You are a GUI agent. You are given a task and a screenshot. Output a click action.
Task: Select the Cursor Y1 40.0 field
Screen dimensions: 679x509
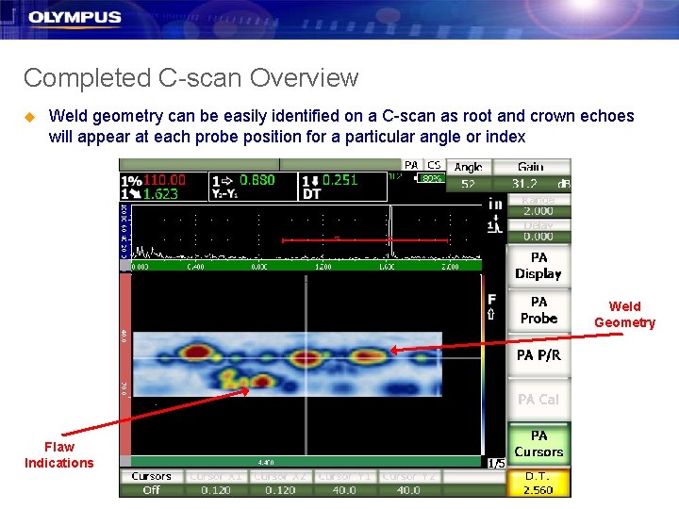tap(345, 483)
